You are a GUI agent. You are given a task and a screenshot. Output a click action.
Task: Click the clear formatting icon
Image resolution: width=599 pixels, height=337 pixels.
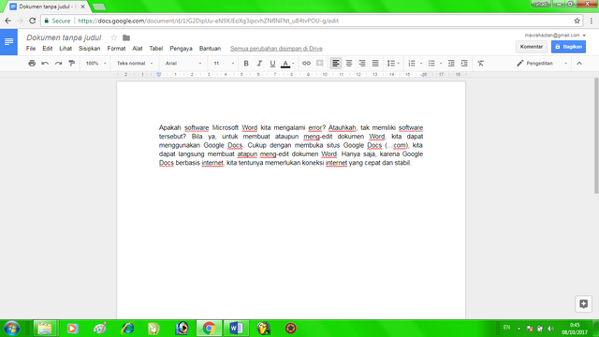tap(480, 64)
